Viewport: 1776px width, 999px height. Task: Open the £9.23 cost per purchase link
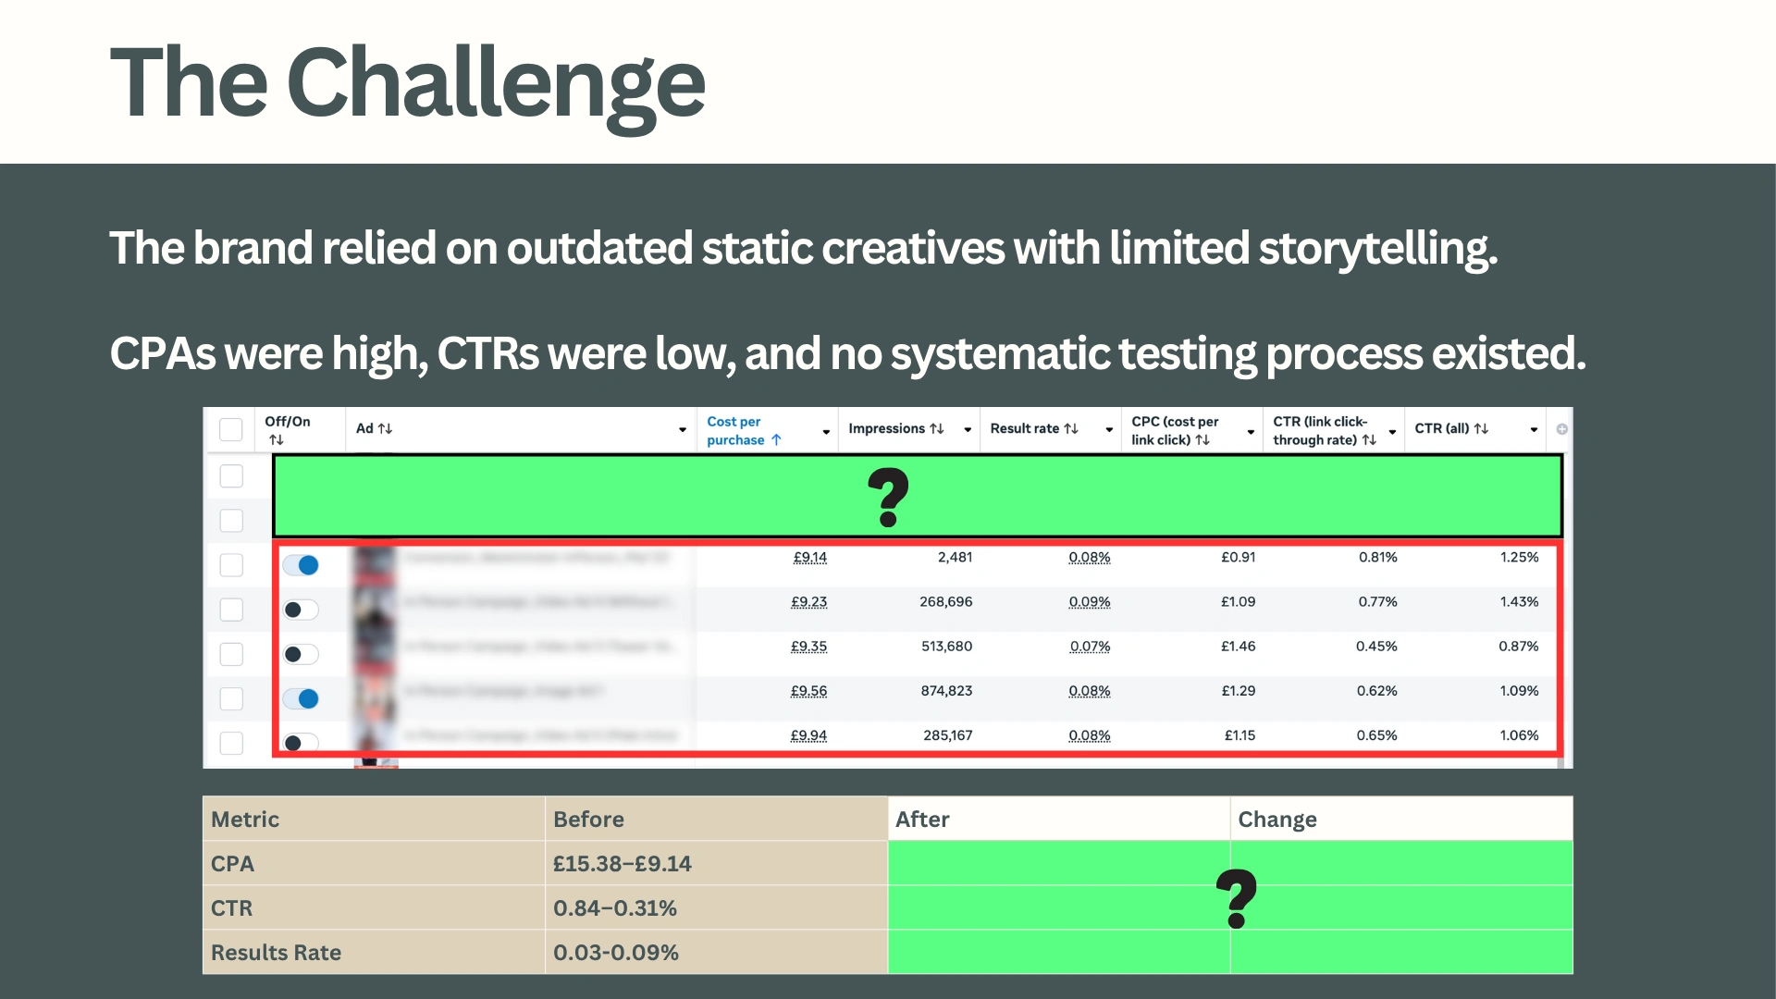click(x=808, y=602)
